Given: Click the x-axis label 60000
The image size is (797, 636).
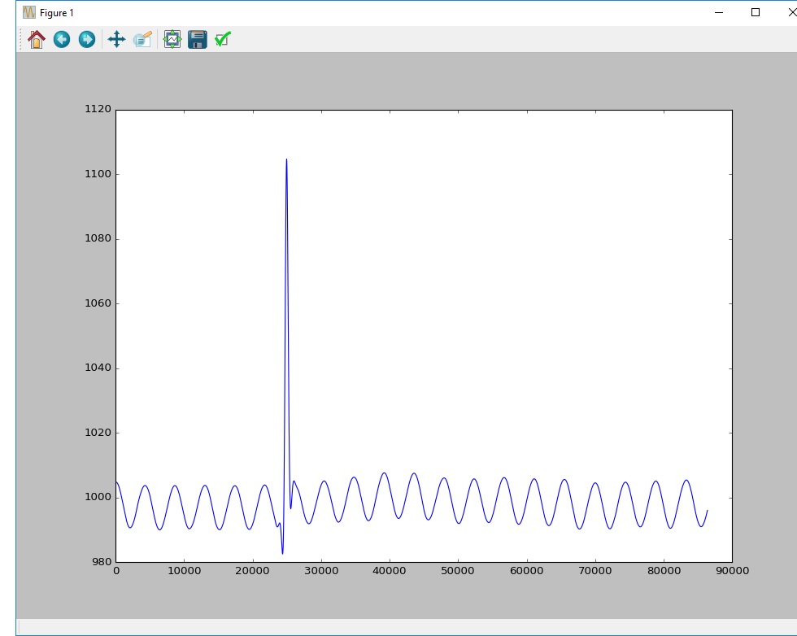Looking at the screenshot, I should 527,571.
